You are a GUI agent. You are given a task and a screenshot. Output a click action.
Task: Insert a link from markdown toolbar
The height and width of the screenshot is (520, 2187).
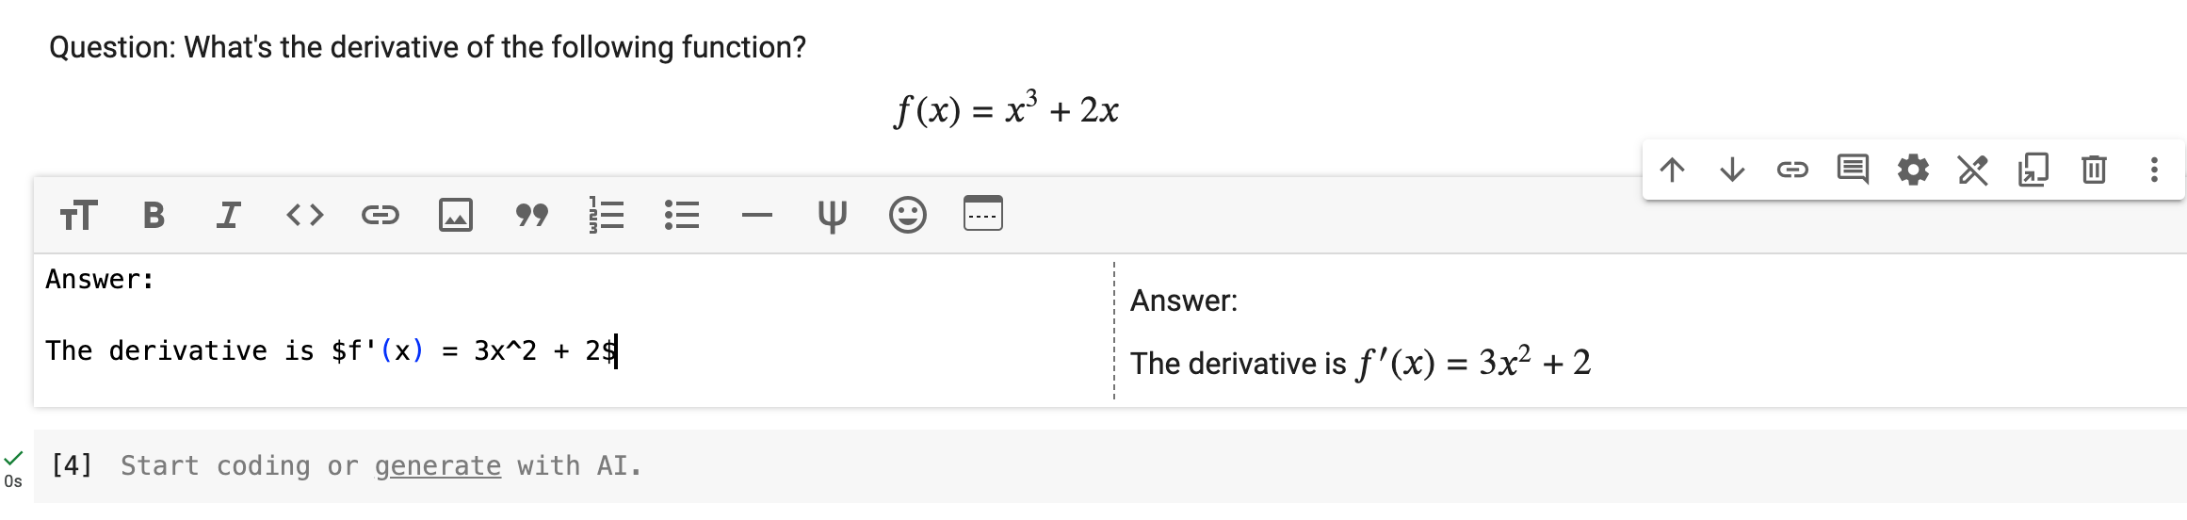tap(380, 216)
